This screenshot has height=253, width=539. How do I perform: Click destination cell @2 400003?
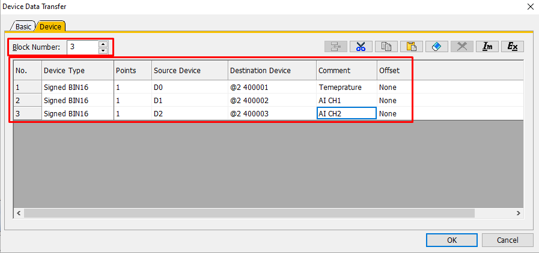click(272, 113)
